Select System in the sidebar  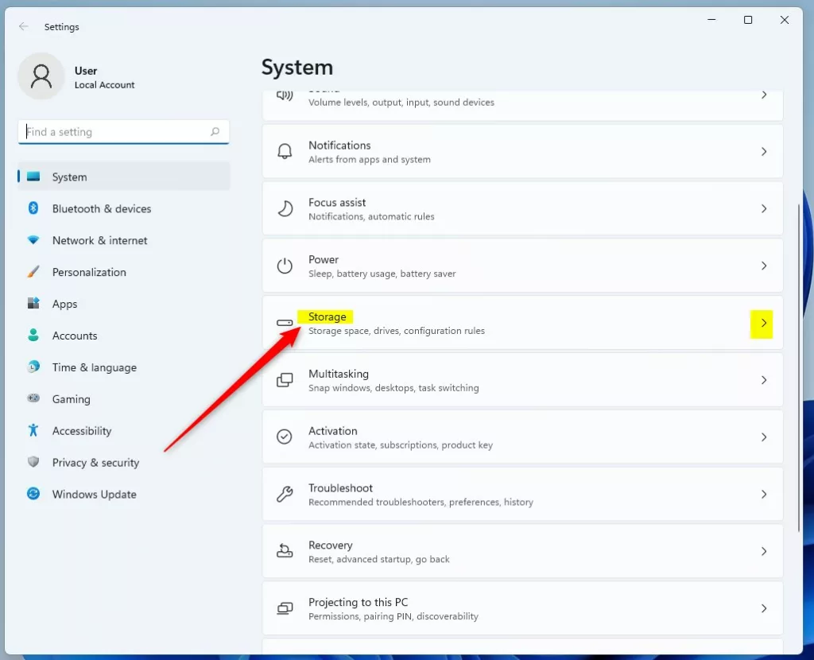(x=123, y=177)
